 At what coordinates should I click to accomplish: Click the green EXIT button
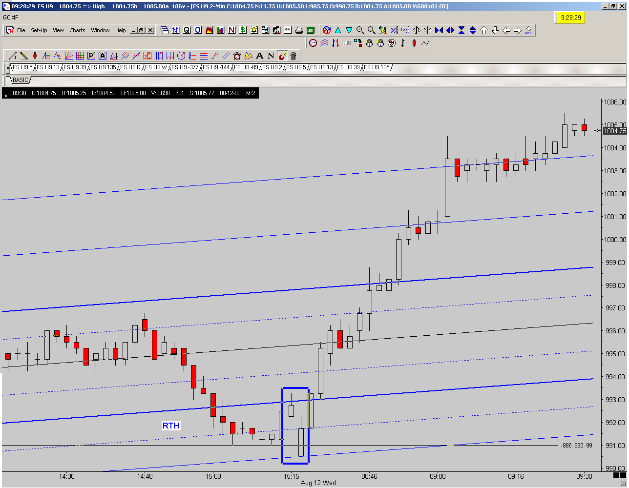point(310,30)
